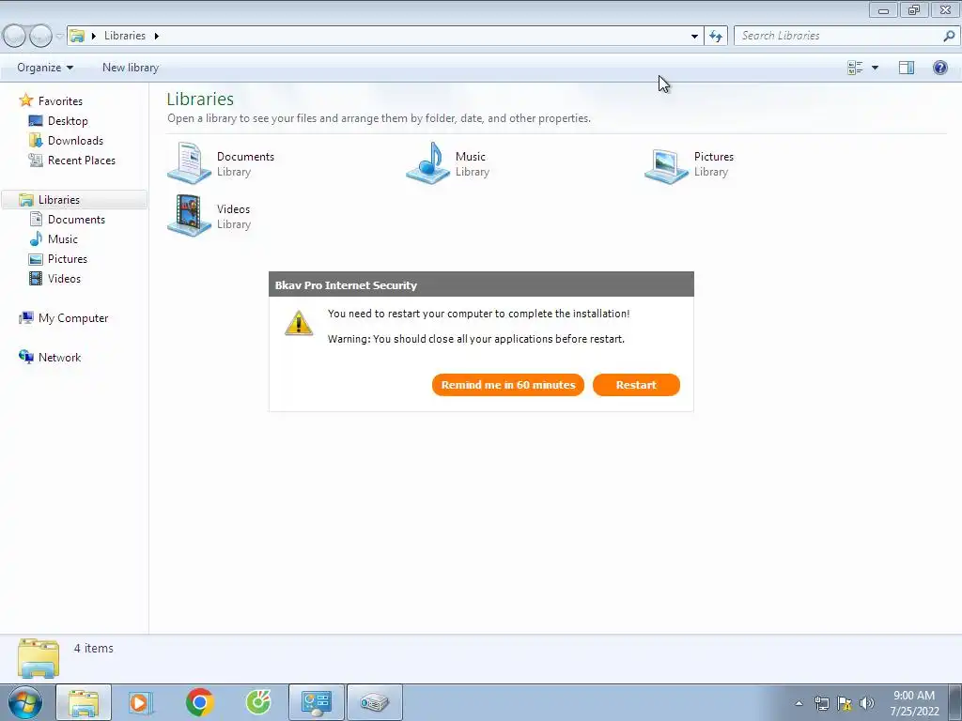Open the view options dropdown arrow
Screen dimensions: 962x721
(x=875, y=68)
